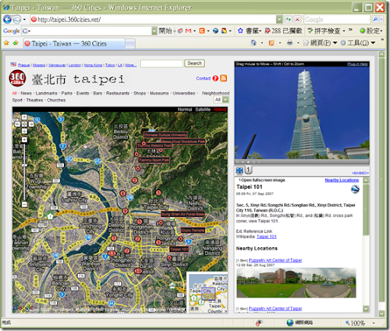Click the map zoom slider handle
Image resolution: width=390 pixels, height=331 pixels.
pos(24,165)
